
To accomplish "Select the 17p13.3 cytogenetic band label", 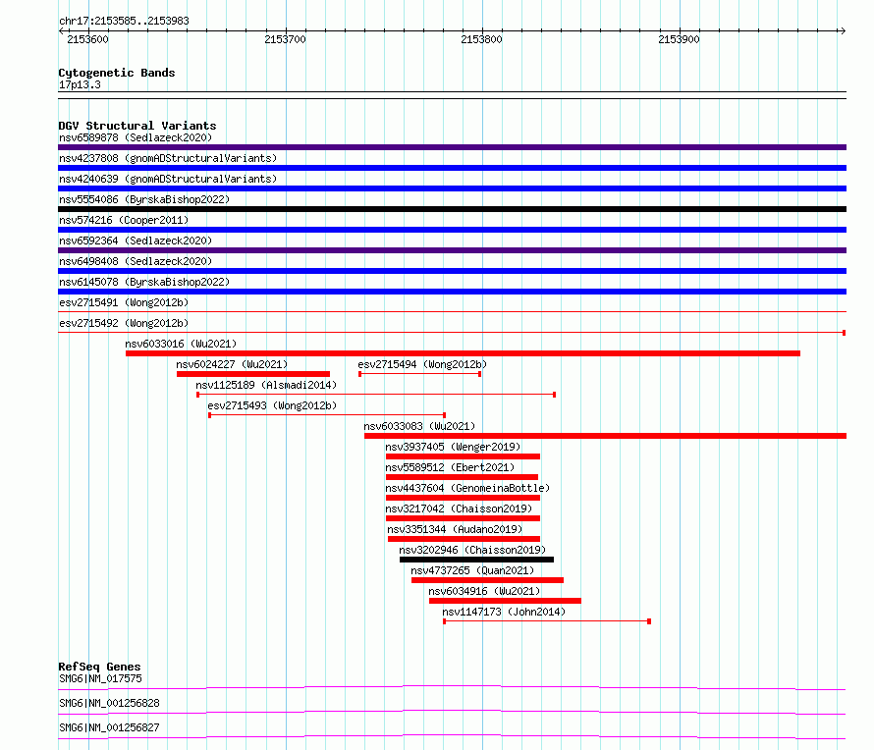I will [80, 84].
